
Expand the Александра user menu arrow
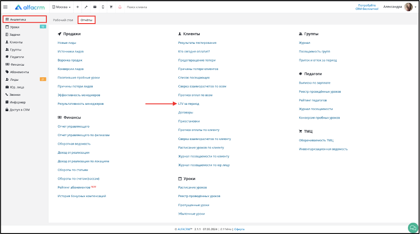pos(415,7)
